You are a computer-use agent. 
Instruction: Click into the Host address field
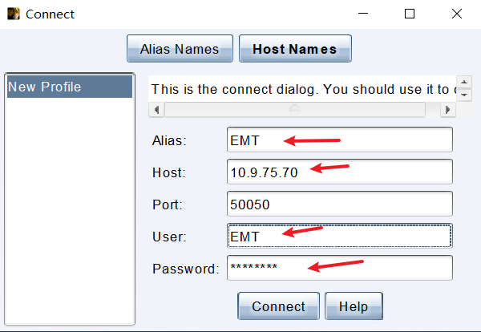(339, 172)
